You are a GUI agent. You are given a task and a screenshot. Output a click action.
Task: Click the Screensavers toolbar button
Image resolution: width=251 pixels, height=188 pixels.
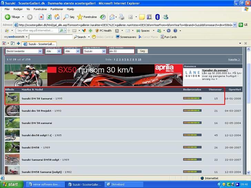point(126,37)
